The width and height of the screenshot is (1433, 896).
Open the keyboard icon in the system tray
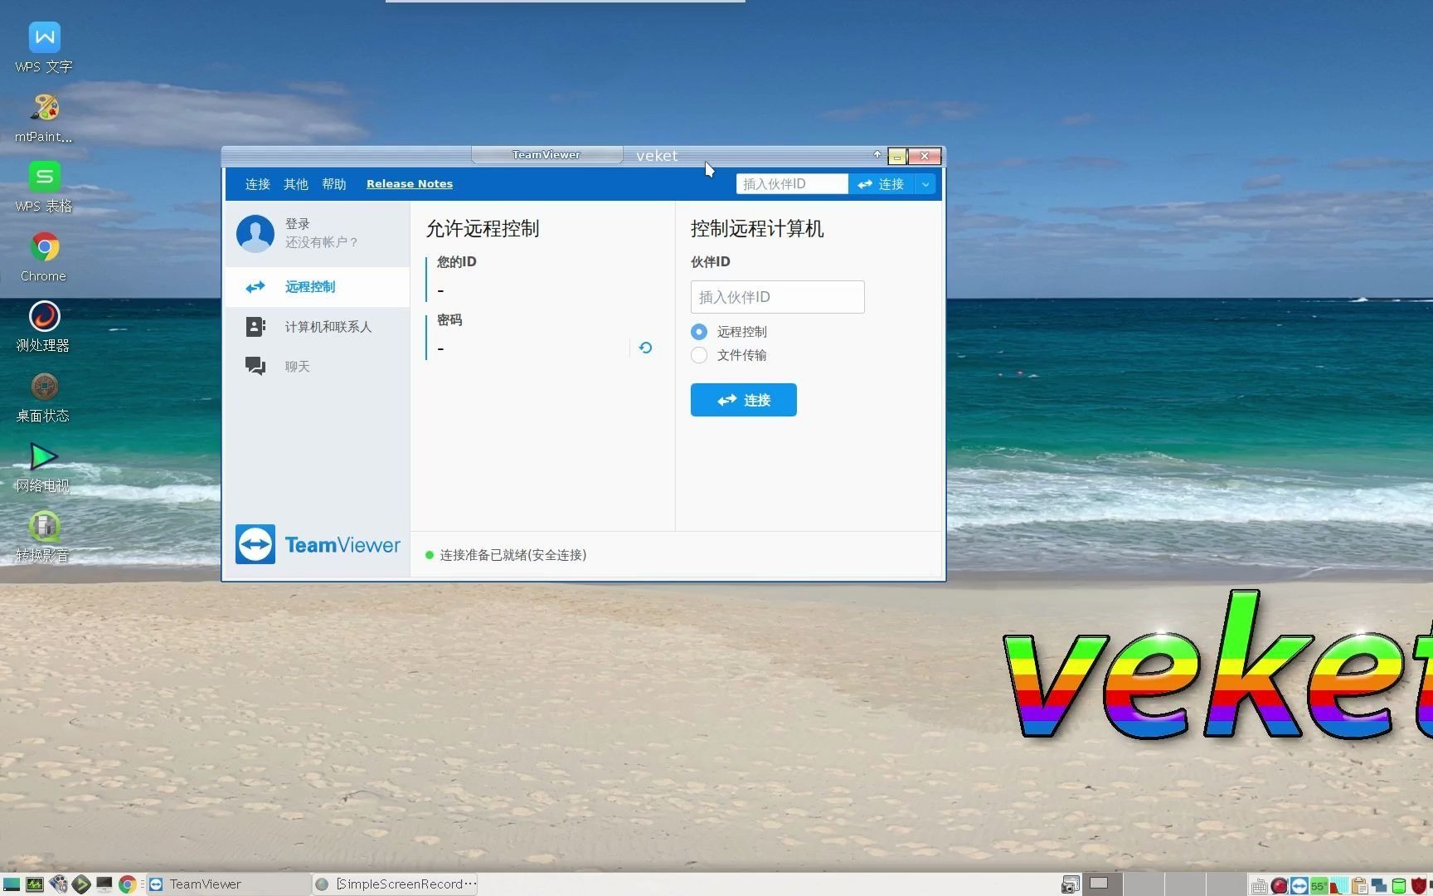click(1260, 885)
